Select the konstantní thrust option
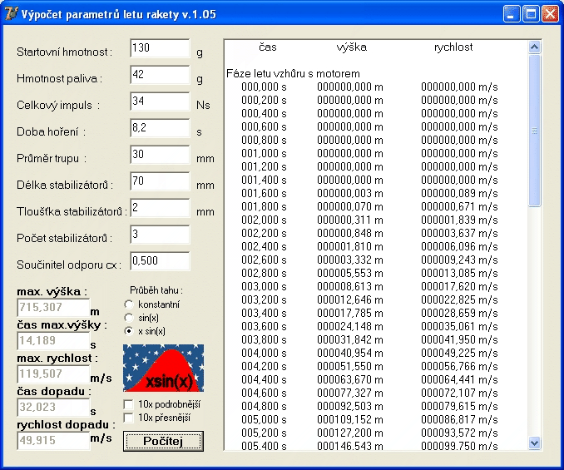This screenshot has width=564, height=470. (x=128, y=304)
